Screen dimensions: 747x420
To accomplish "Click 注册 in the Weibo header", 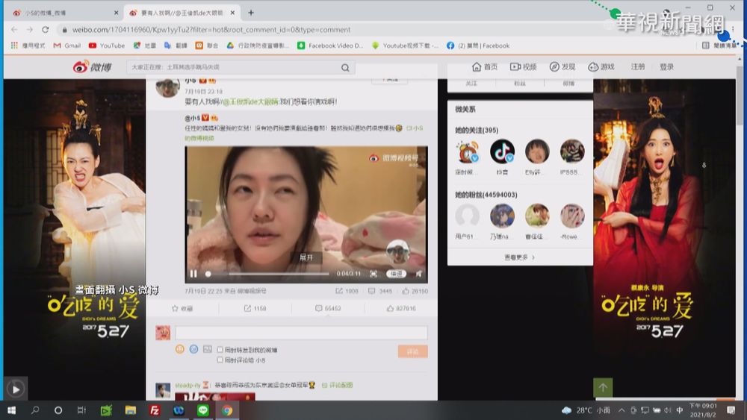I will (638, 67).
